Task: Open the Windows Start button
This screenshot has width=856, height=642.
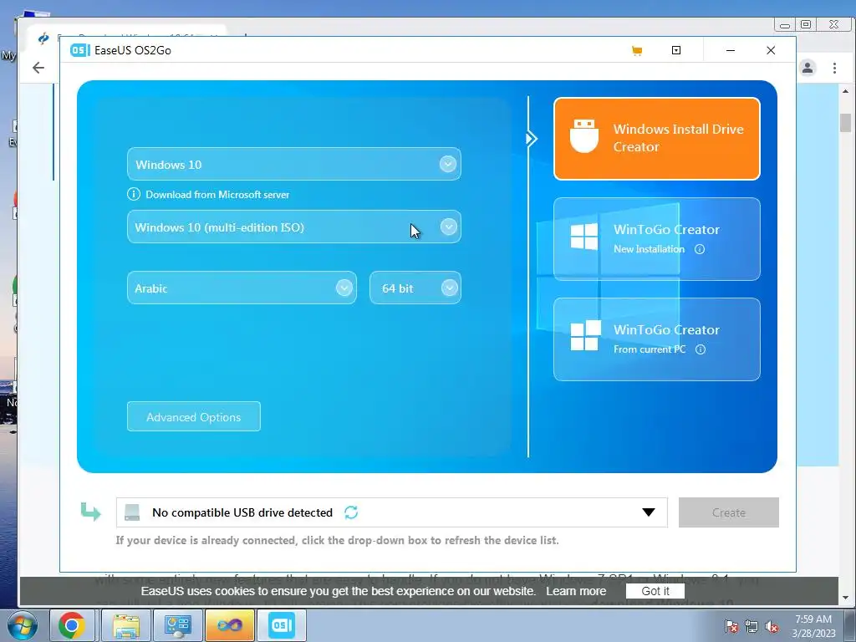Action: (22, 625)
